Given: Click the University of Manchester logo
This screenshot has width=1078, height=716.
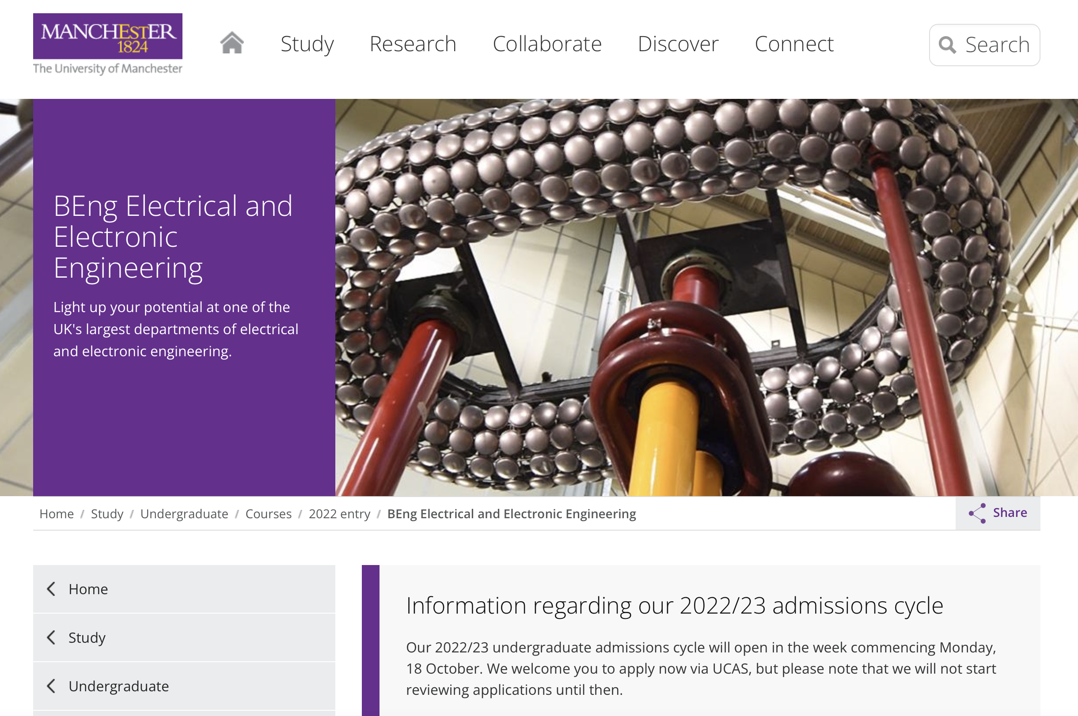Looking at the screenshot, I should click(107, 44).
